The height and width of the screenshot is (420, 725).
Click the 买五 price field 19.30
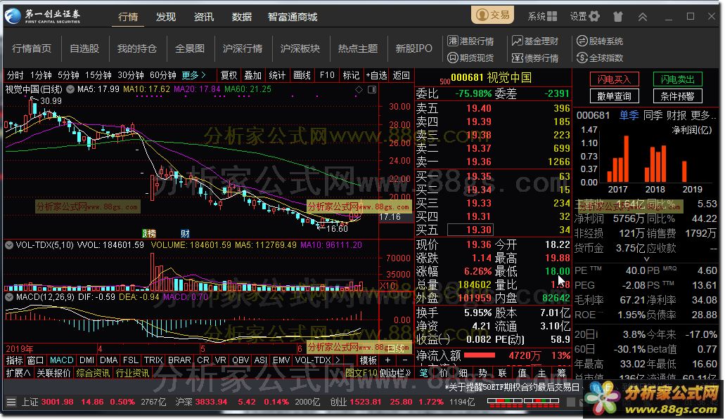470,230
